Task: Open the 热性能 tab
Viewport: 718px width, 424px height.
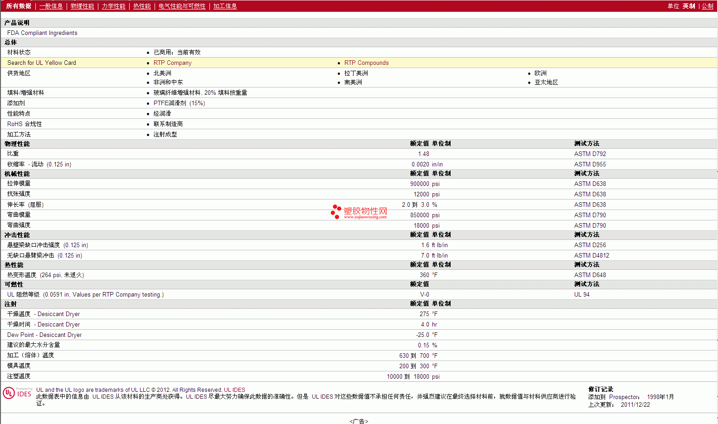Action: point(142,6)
